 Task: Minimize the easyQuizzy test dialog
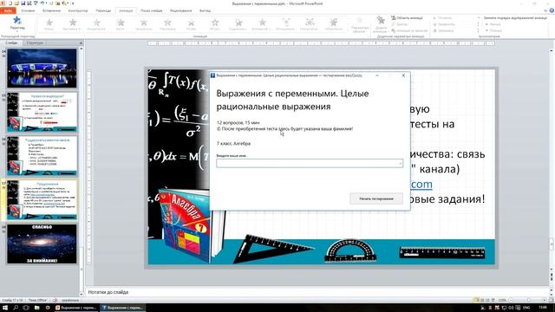coord(377,75)
